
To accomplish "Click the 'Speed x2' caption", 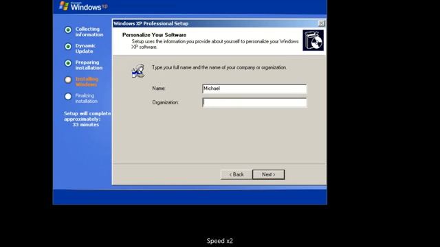I will (220, 241).
